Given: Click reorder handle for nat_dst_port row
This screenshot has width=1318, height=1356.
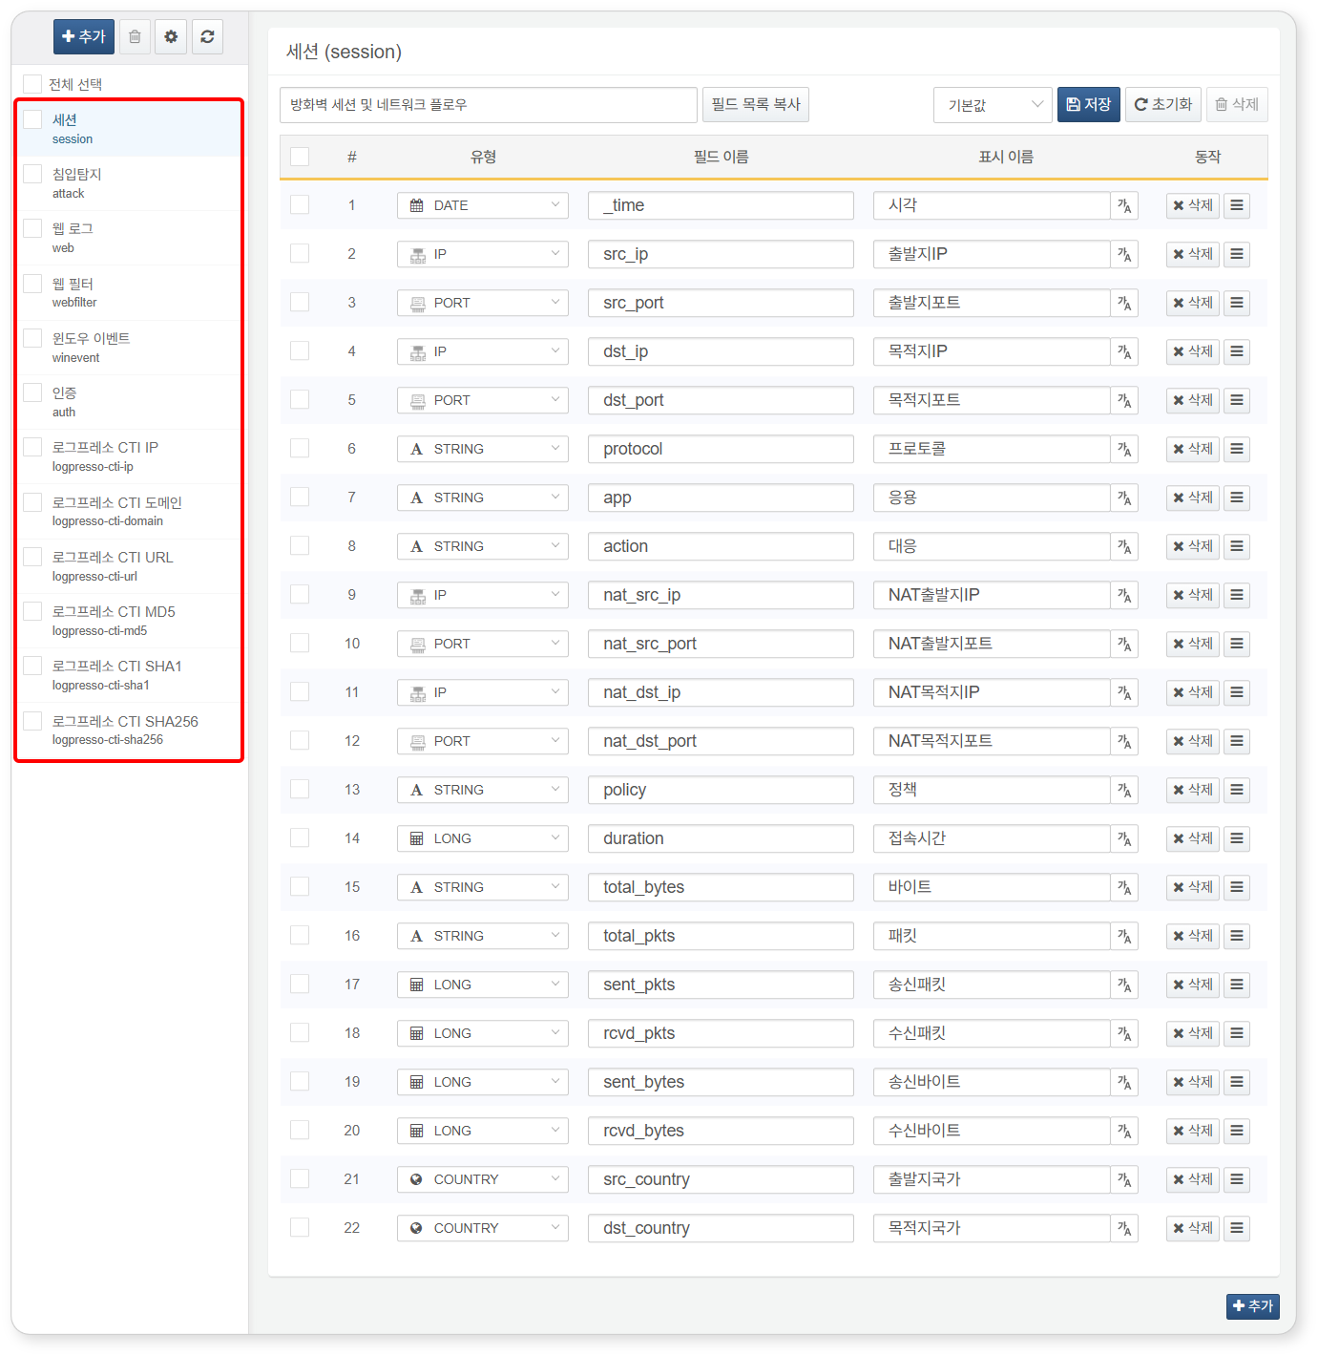Looking at the screenshot, I should 1237,741.
